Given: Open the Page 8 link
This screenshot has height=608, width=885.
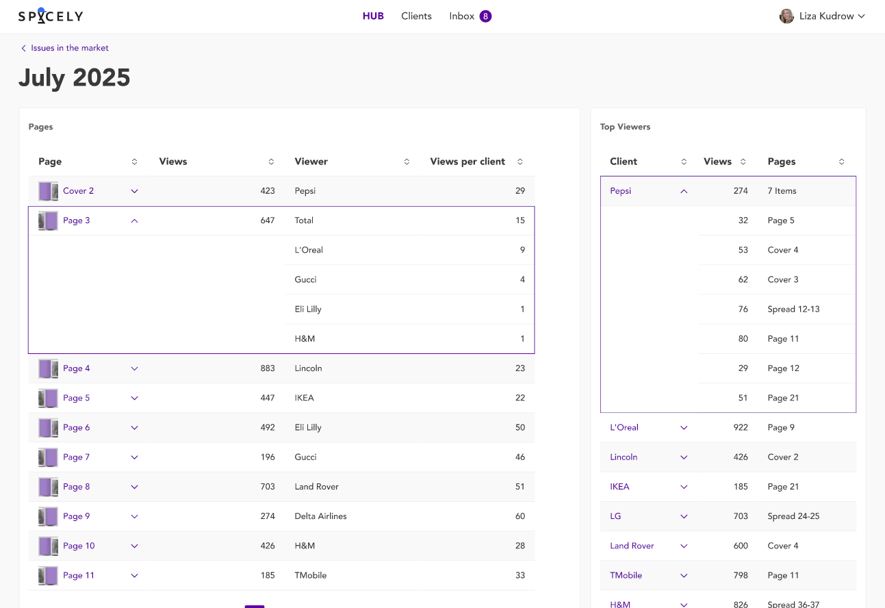Looking at the screenshot, I should pos(76,487).
